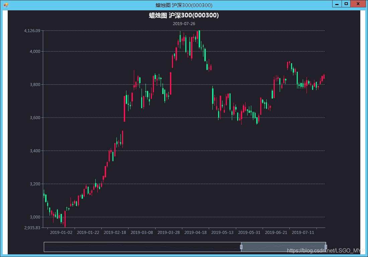
Task: Click the 3,200 y-axis label
Action: pos(35,184)
